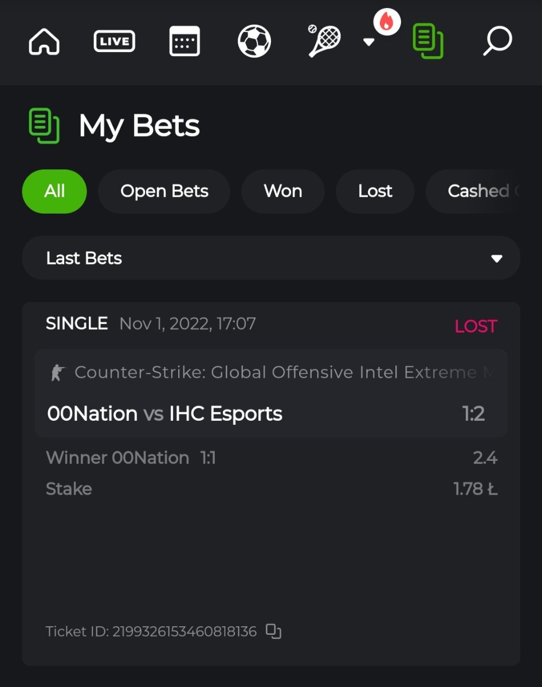
Task: Open the Last Bets dropdown
Action: pos(270,258)
